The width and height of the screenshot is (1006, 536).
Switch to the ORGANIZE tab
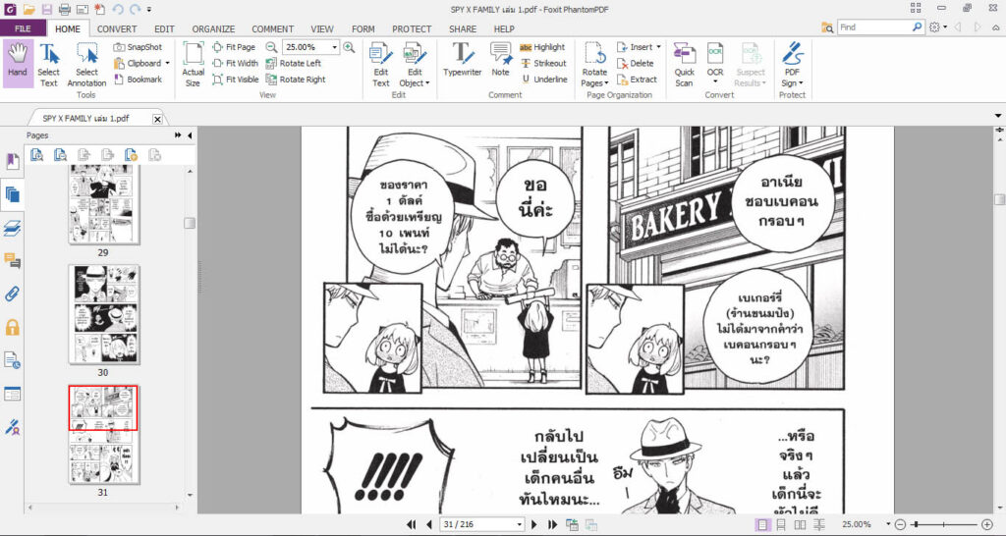click(213, 28)
